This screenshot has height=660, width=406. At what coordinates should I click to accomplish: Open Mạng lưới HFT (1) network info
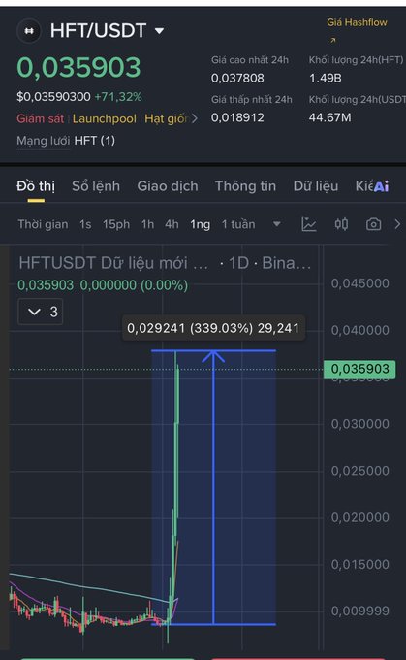point(66,141)
